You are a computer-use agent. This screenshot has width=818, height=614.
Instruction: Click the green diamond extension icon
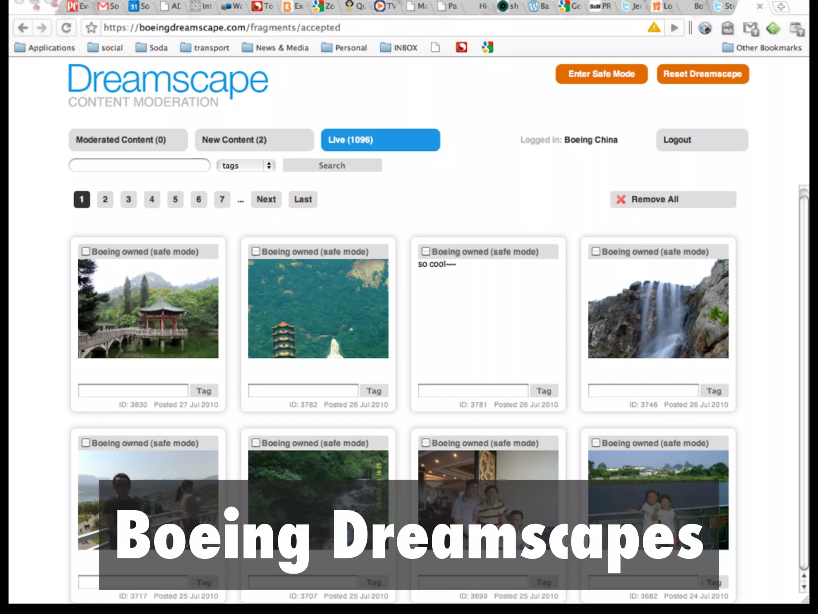[773, 28]
